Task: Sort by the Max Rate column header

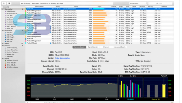Action: click(x=142, y=7)
